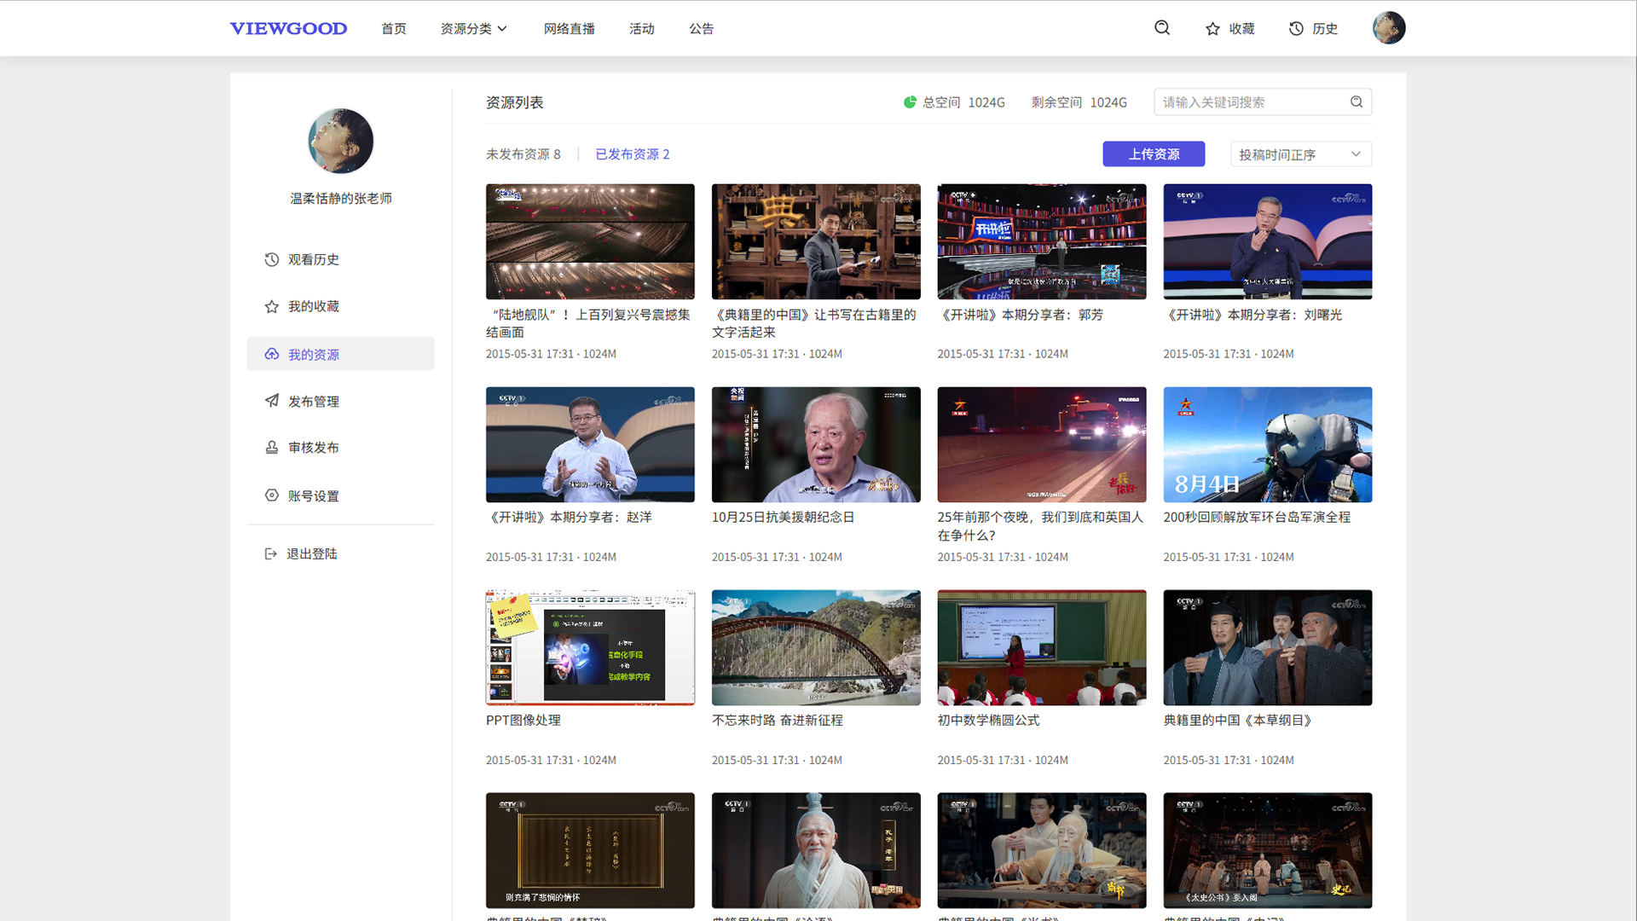Go to 首页 in navigation
Viewport: 1637px width, 921px height.
pyautogui.click(x=394, y=29)
